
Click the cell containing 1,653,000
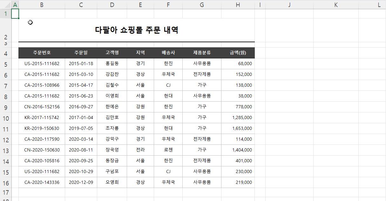(237, 128)
